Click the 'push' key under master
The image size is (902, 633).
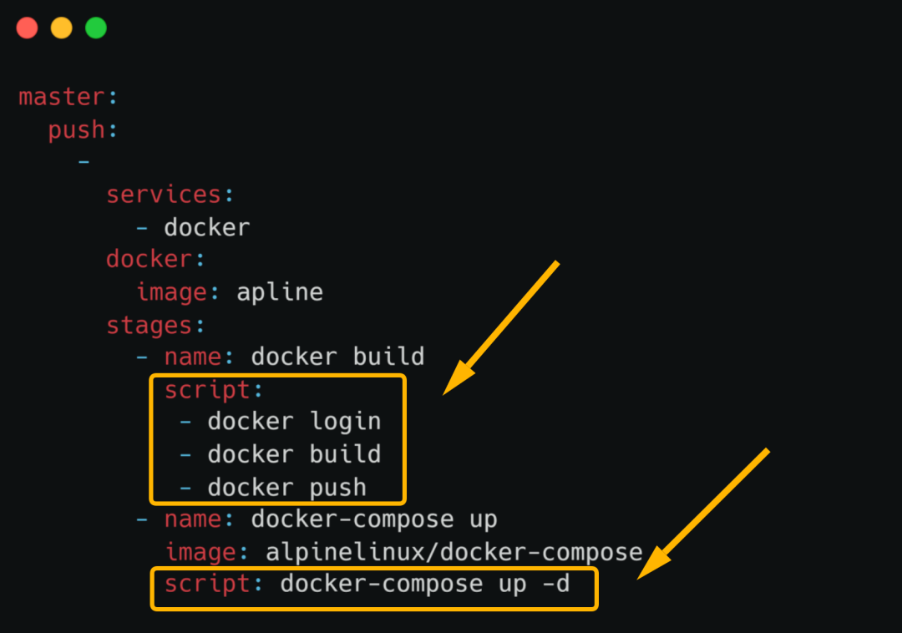77,130
